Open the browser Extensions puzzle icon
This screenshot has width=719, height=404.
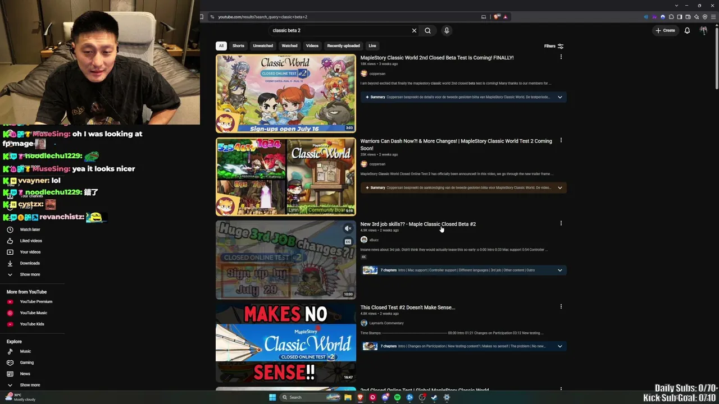click(671, 17)
